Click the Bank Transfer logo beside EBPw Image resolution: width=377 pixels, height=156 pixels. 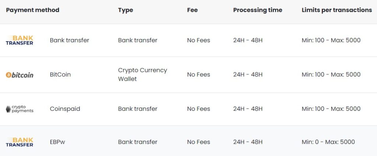(x=20, y=142)
